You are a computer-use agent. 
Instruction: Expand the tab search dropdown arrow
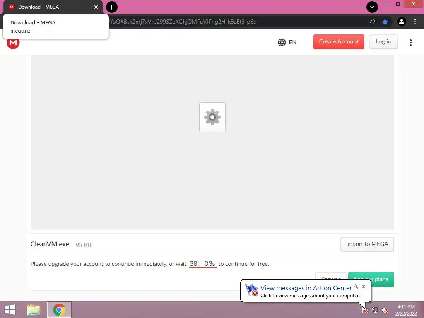click(x=372, y=7)
